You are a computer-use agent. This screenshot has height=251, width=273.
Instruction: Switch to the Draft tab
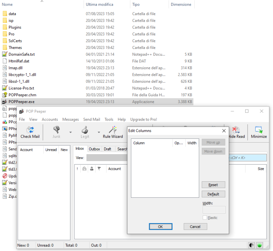pos(108,149)
